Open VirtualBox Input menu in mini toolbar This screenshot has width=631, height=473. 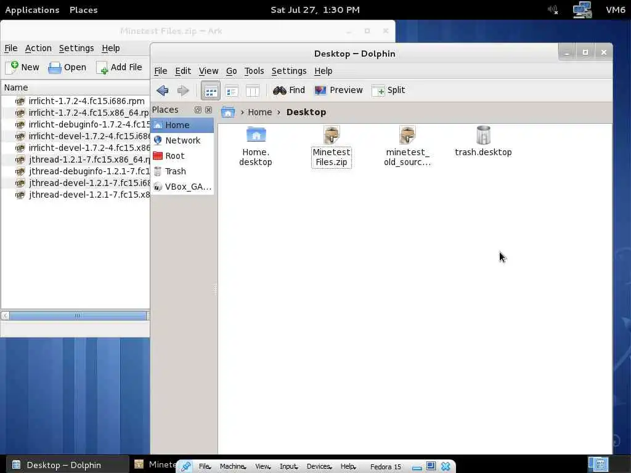click(289, 467)
